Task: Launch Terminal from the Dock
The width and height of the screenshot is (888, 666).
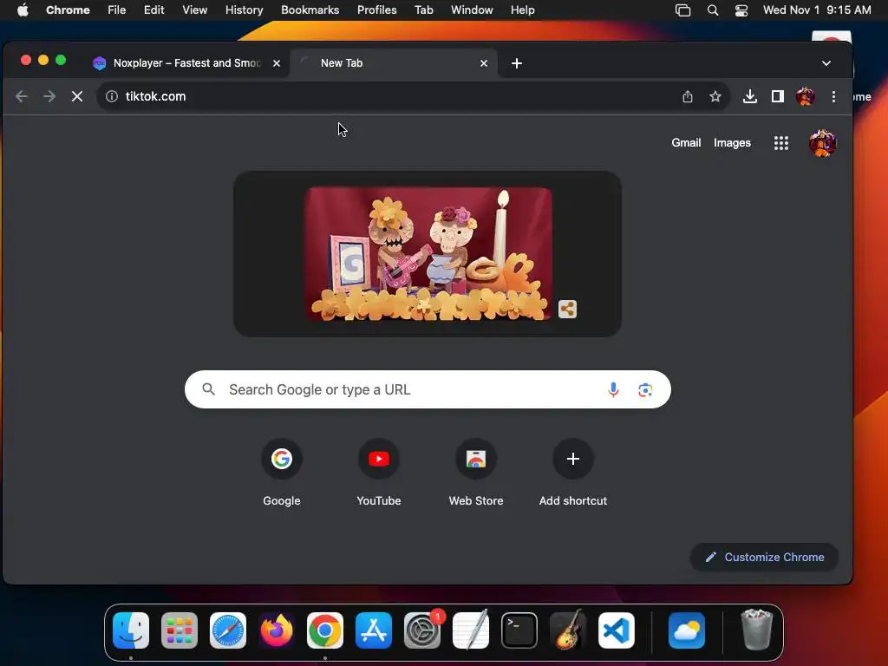Action: pyautogui.click(x=519, y=630)
